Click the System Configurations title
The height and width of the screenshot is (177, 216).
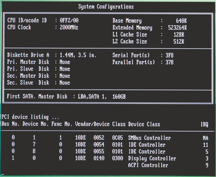click(x=106, y=7)
